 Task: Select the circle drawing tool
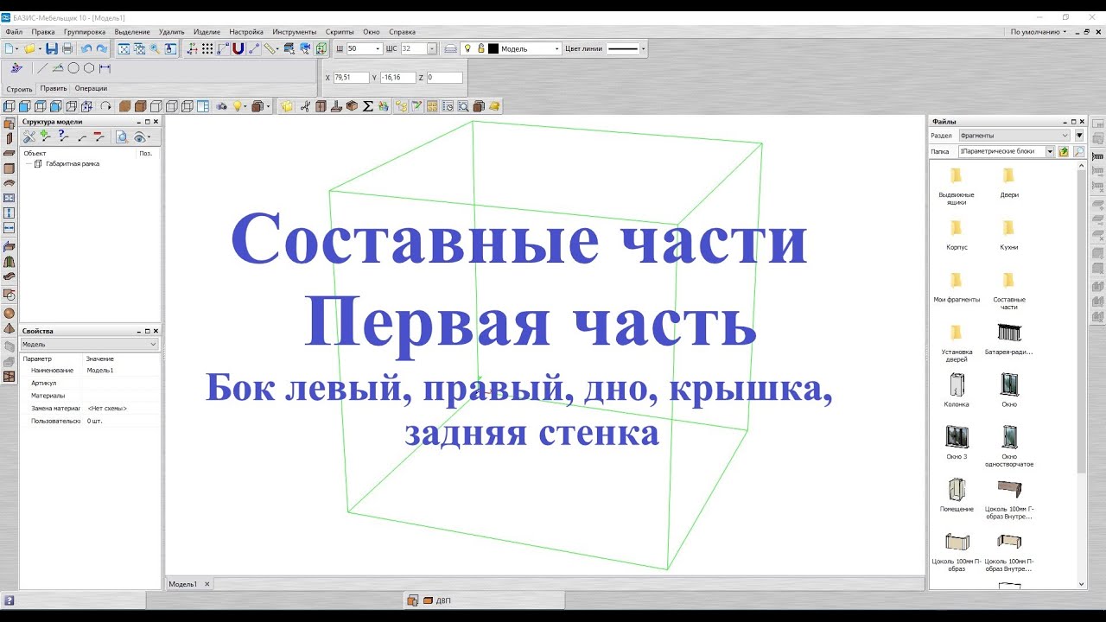73,68
